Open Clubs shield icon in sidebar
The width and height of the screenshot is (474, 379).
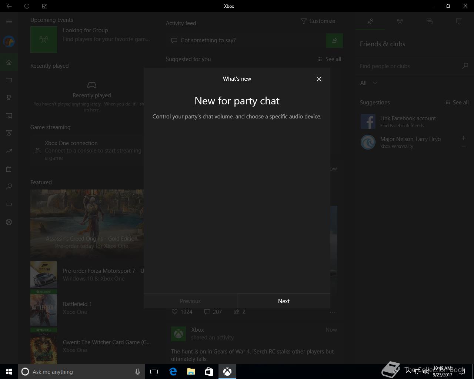pos(9,133)
